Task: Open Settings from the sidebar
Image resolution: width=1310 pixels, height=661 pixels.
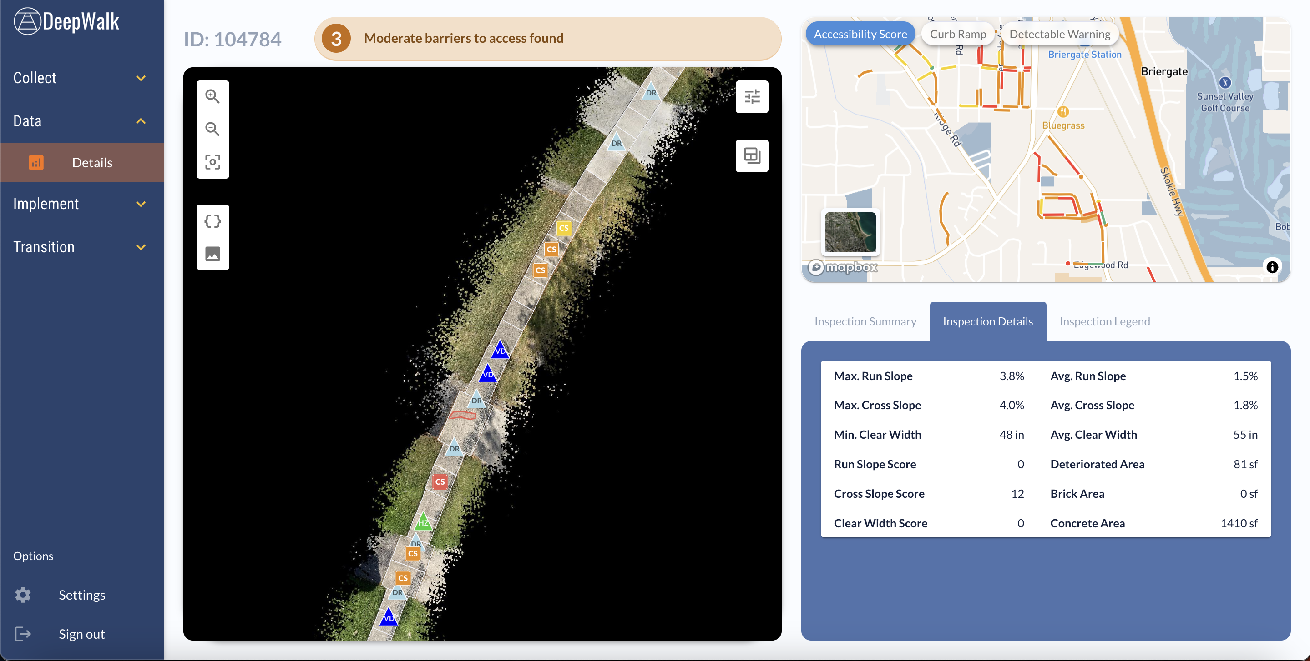Action: [81, 595]
